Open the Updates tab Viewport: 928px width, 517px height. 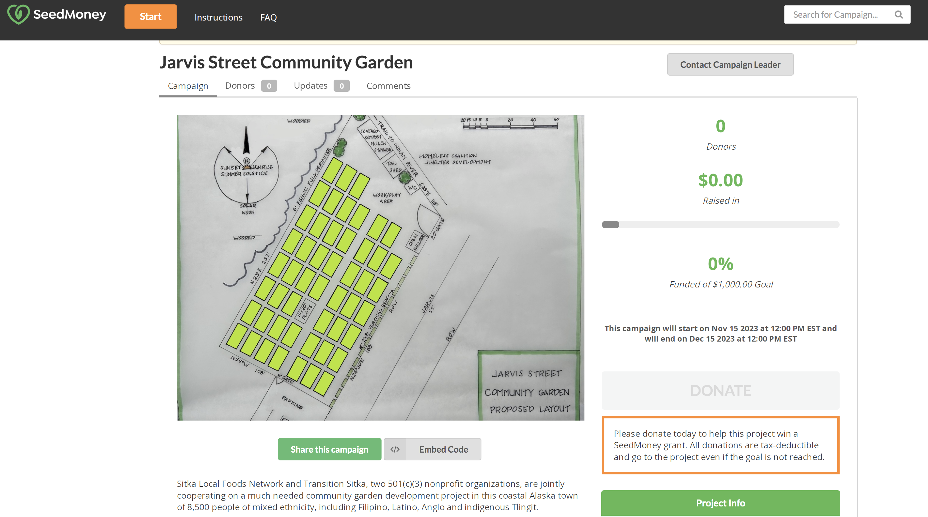tap(310, 86)
